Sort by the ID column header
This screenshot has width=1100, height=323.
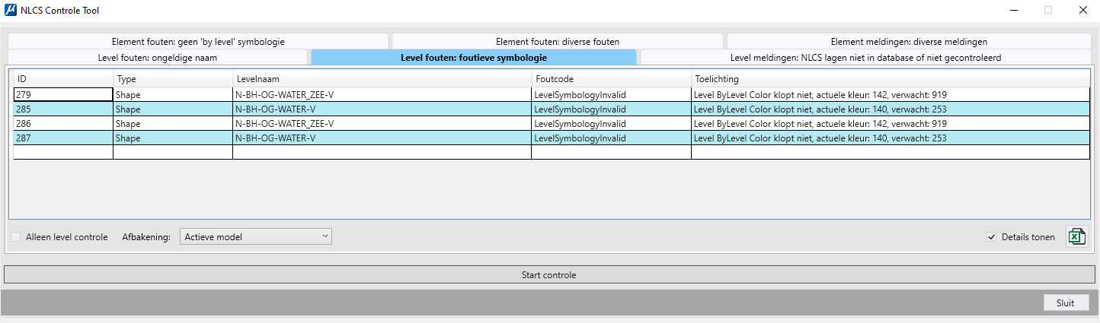coord(63,79)
